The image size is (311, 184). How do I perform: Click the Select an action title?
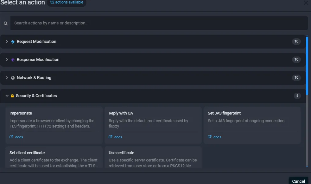pyautogui.click(x=22, y=3)
